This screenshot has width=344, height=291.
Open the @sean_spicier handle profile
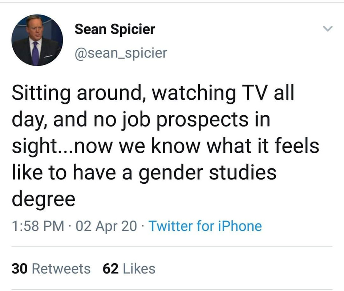(121, 53)
